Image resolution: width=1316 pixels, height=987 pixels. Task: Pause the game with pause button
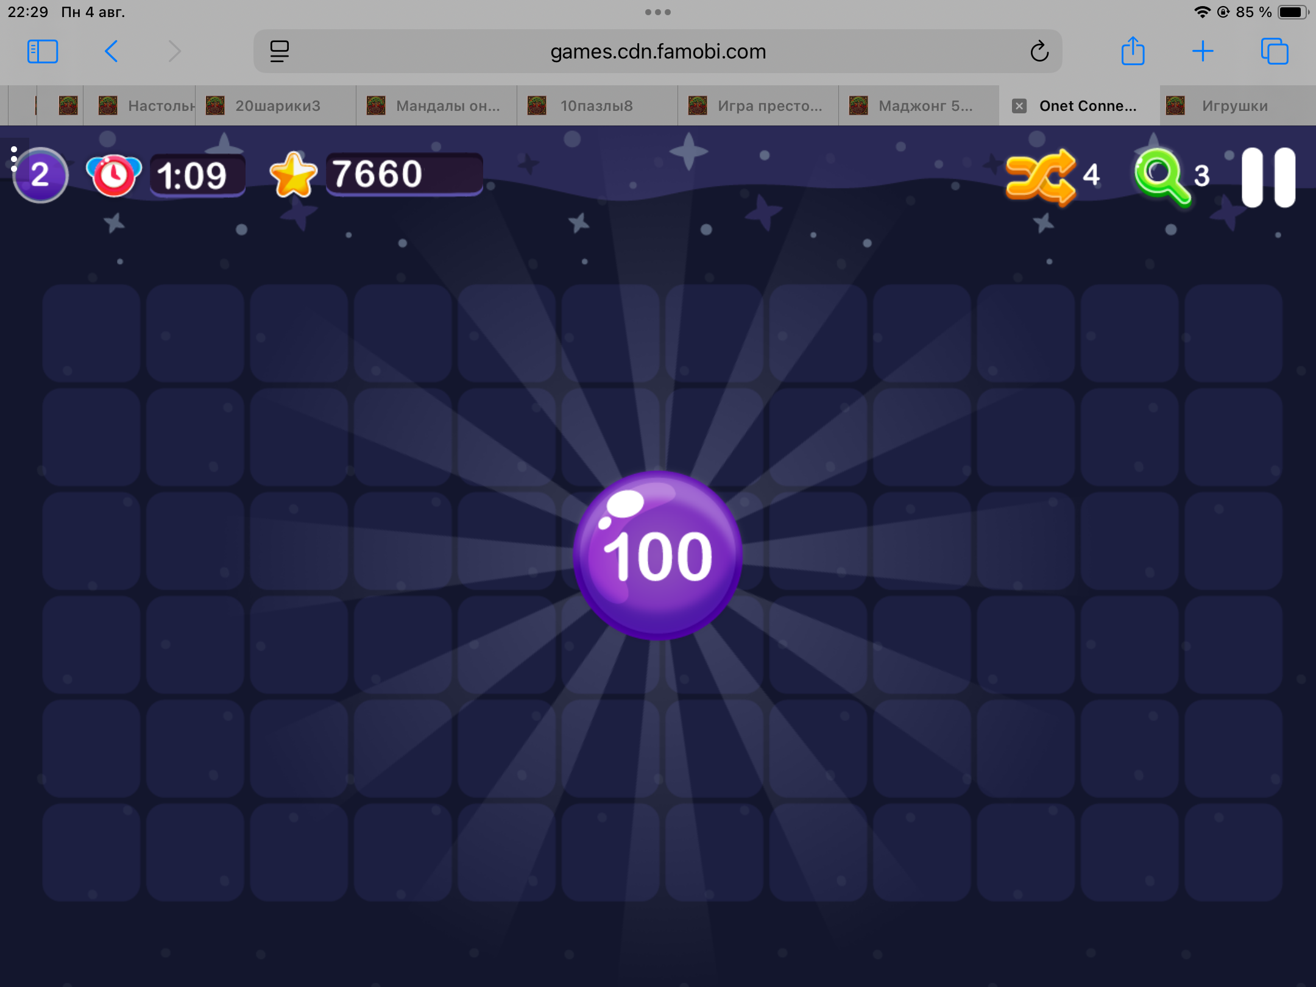pos(1268,177)
